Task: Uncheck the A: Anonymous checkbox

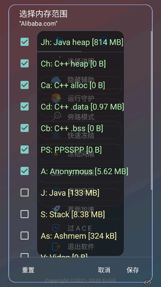Action: point(24,171)
